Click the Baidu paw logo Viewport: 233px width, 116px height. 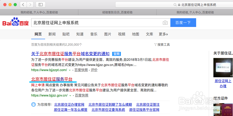click(15, 22)
